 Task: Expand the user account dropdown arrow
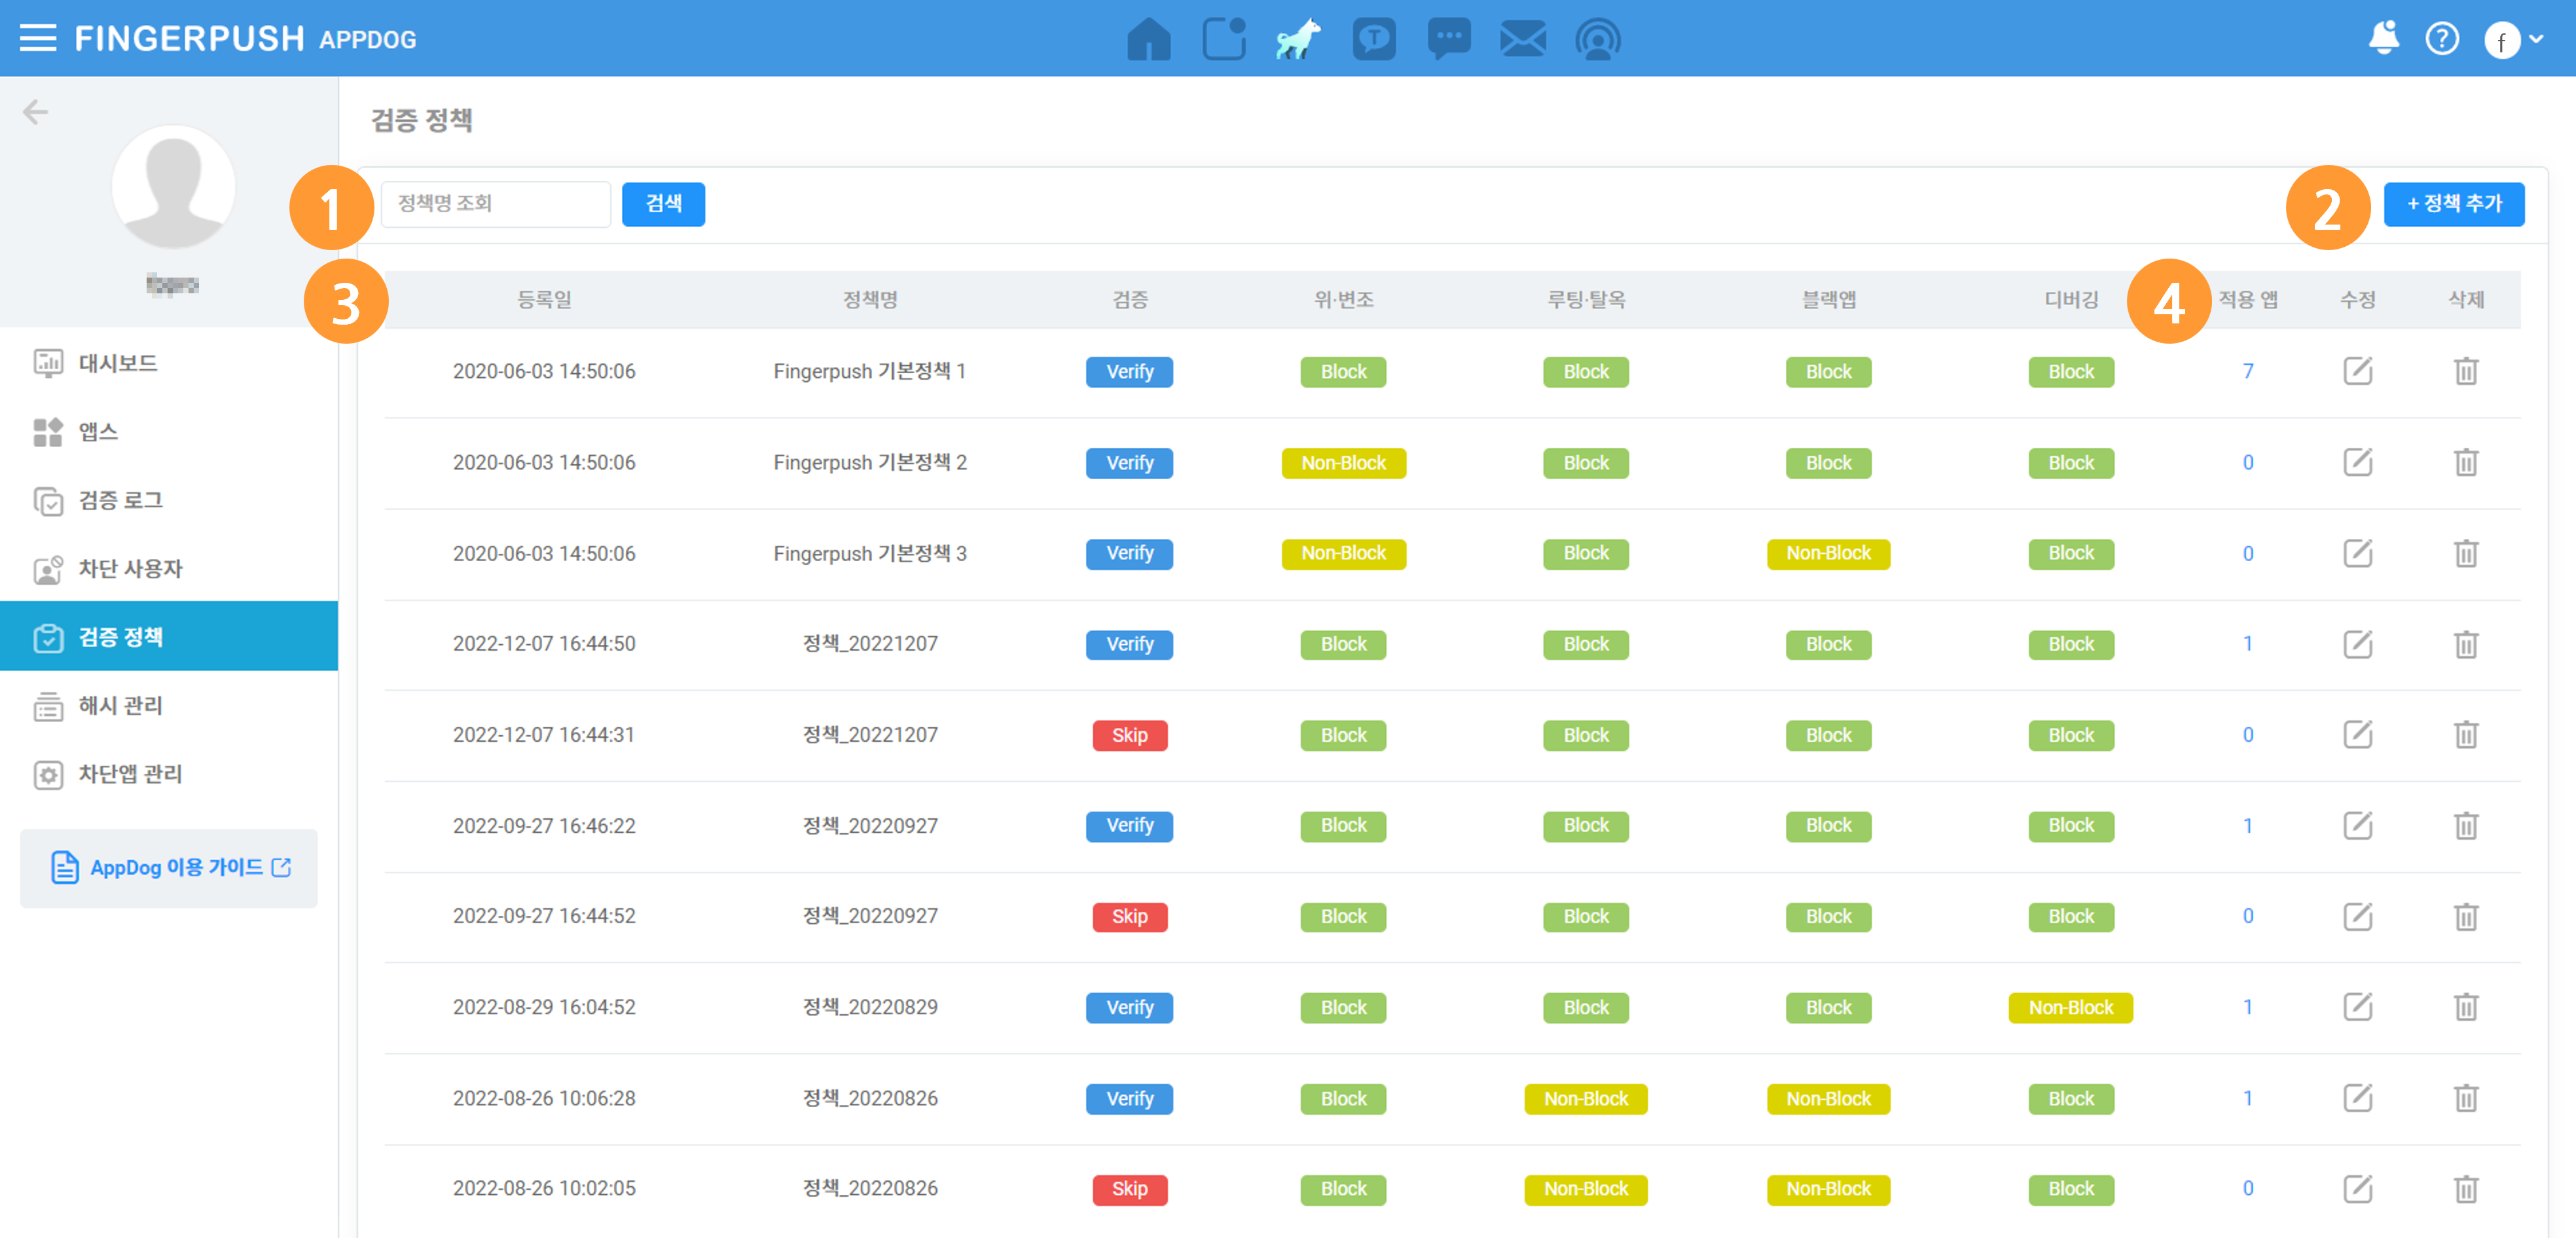click(x=2537, y=39)
